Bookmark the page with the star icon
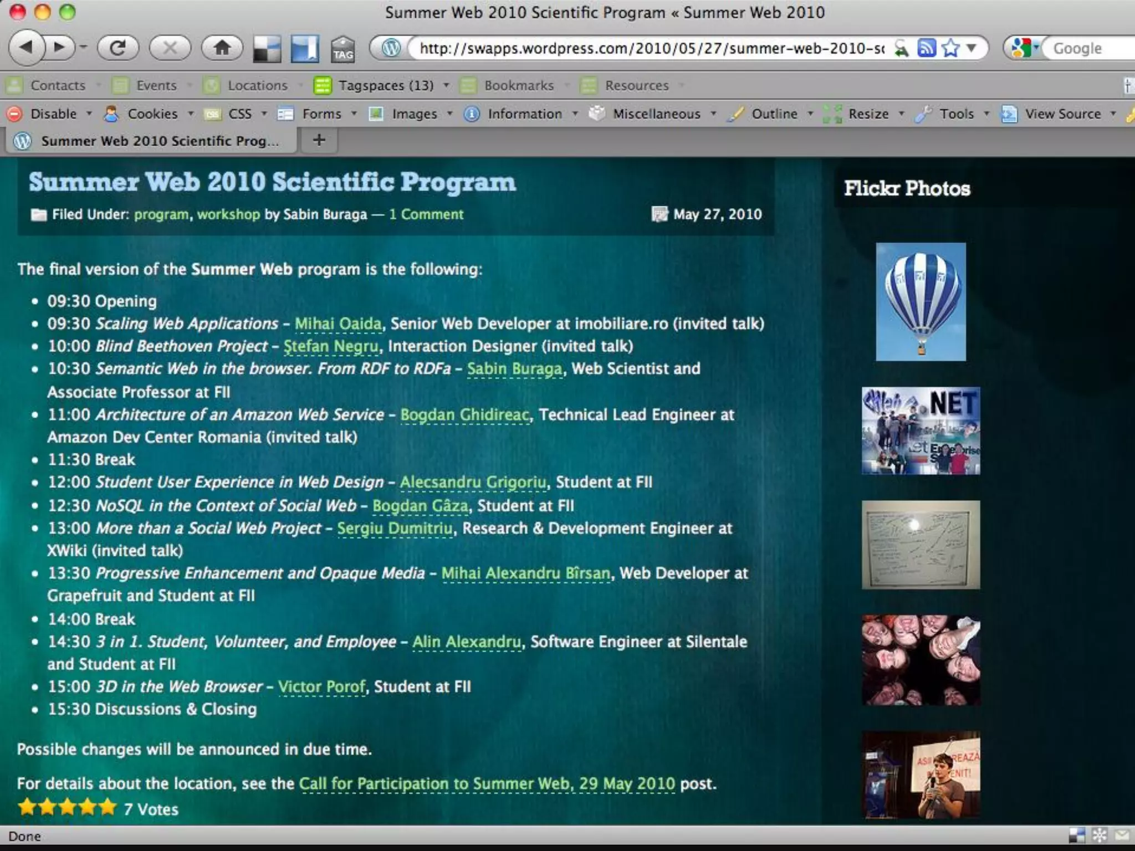 point(950,48)
